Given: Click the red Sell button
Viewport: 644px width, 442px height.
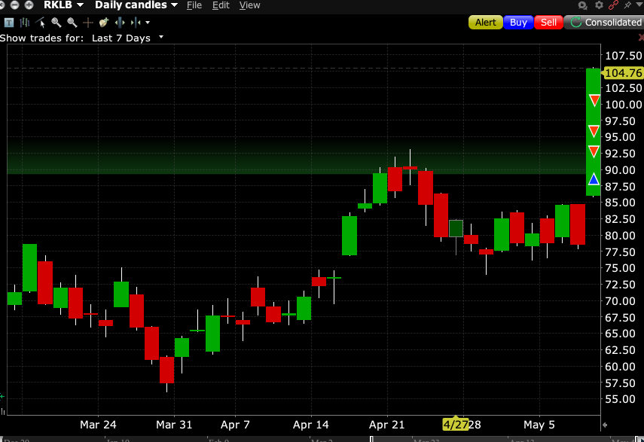Looking at the screenshot, I should pyautogui.click(x=548, y=22).
